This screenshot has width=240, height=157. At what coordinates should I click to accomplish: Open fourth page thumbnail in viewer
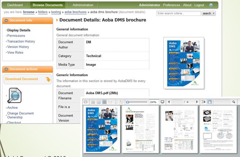(x=218, y=129)
